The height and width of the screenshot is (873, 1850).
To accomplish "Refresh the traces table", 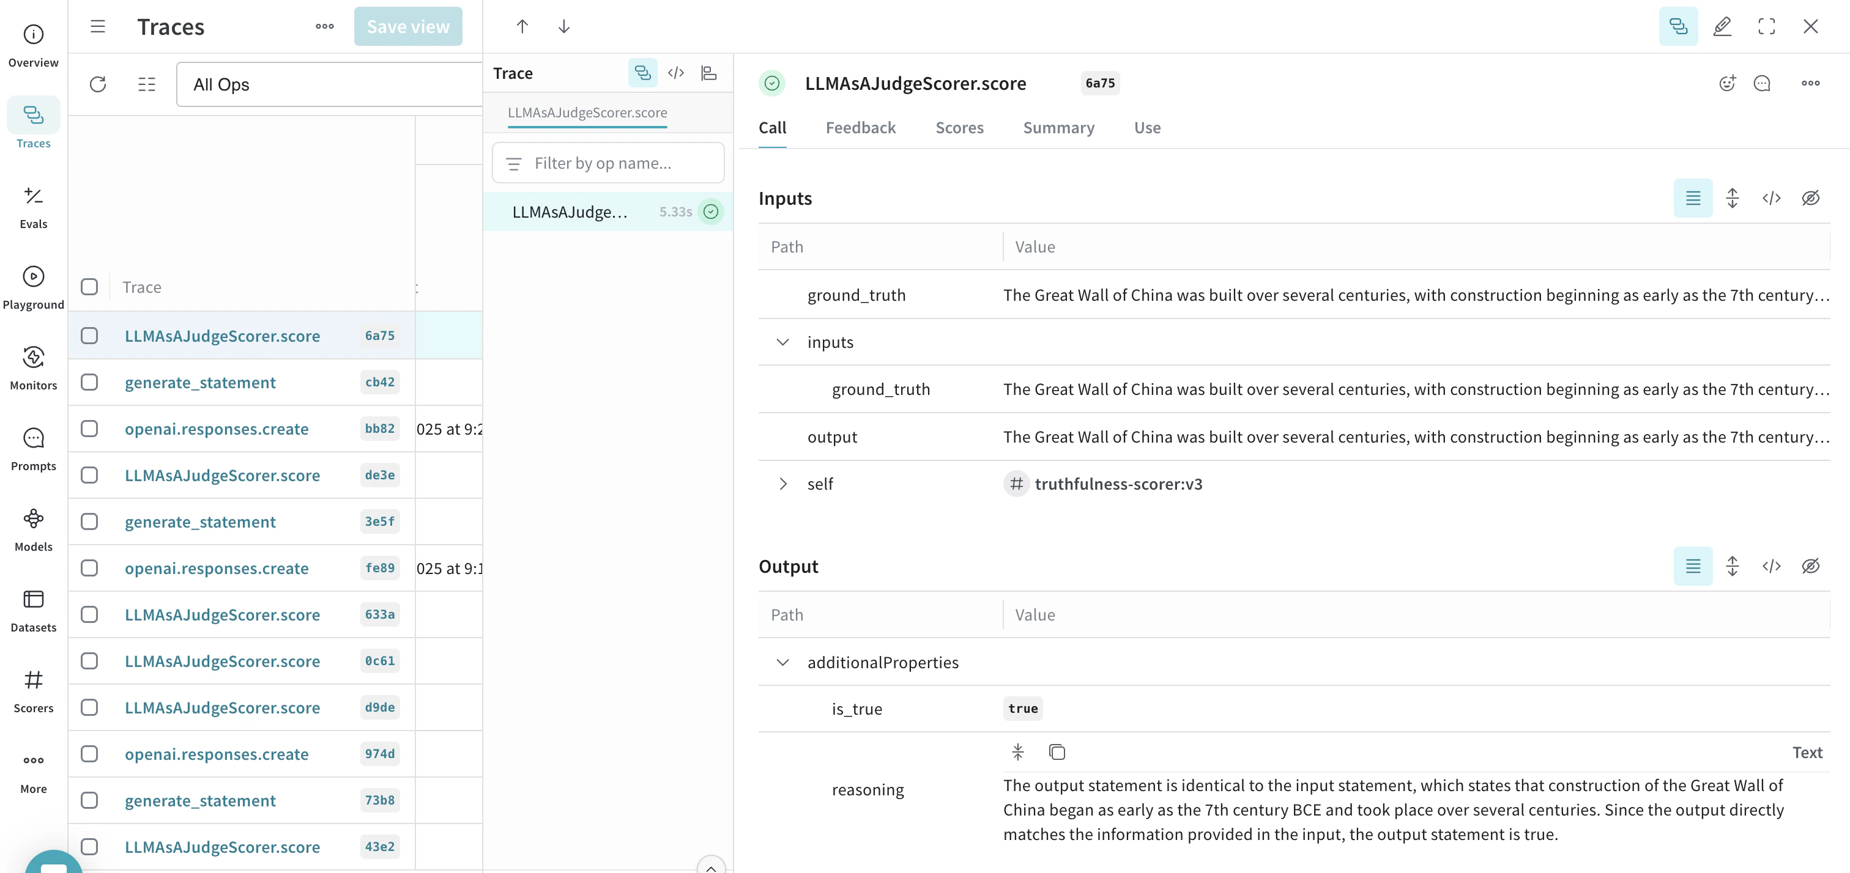I will point(98,85).
